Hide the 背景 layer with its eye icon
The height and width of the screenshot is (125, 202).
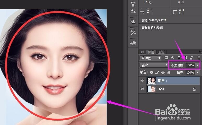point(142,89)
